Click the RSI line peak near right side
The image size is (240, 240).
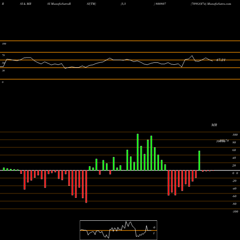point(192,56)
